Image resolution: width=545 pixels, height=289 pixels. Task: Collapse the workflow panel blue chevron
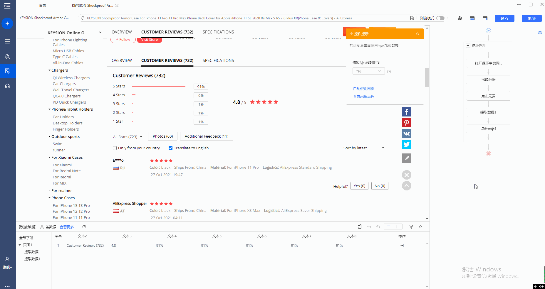pos(540,33)
